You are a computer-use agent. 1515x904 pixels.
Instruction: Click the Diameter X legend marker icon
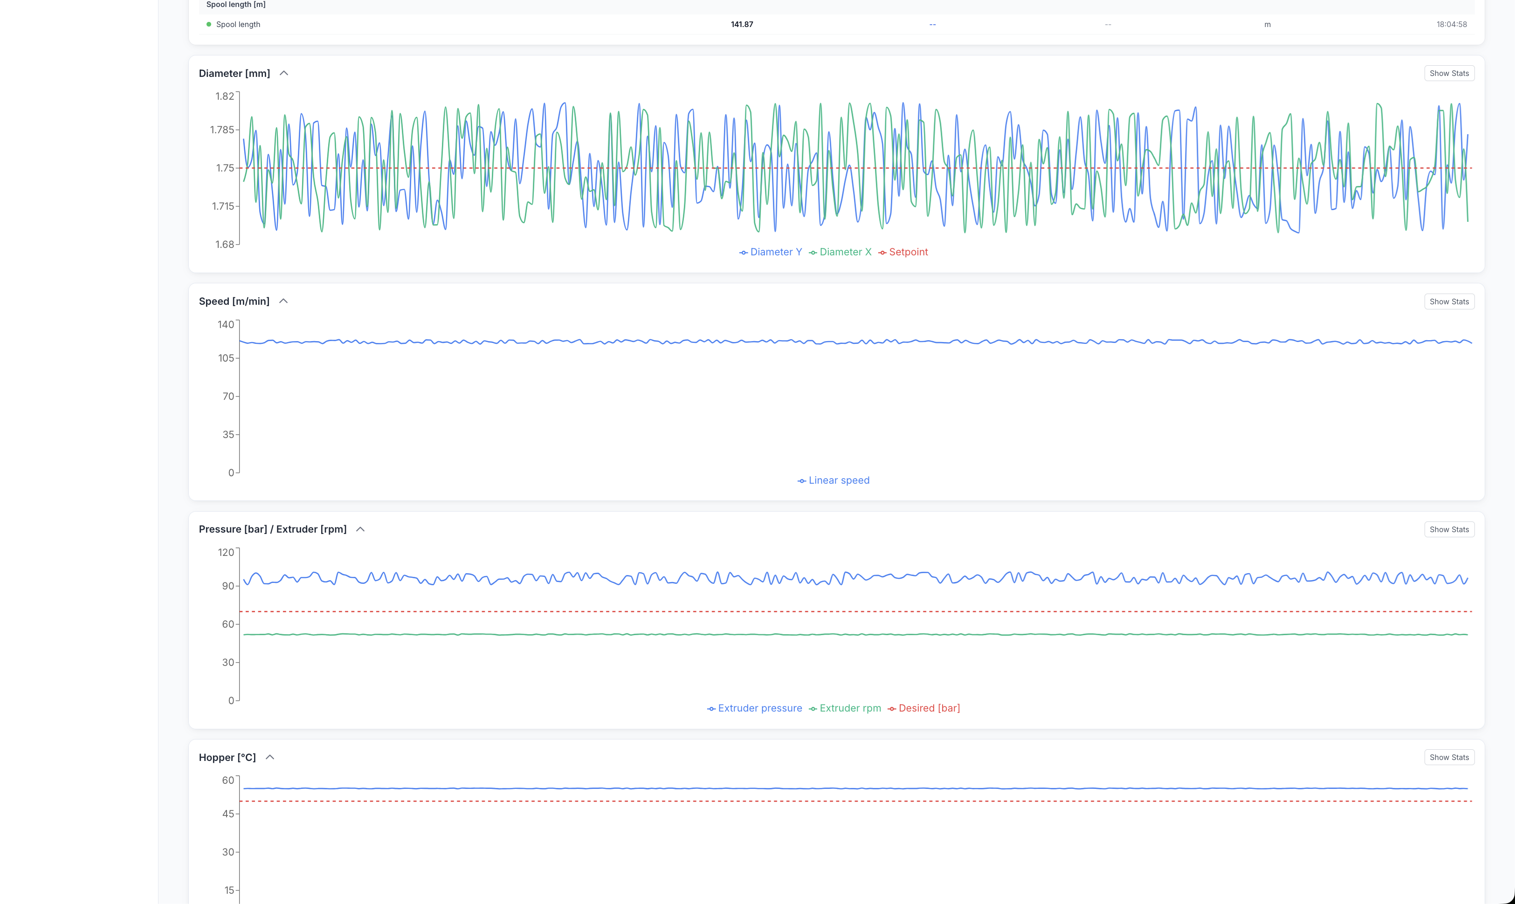pyautogui.click(x=813, y=252)
